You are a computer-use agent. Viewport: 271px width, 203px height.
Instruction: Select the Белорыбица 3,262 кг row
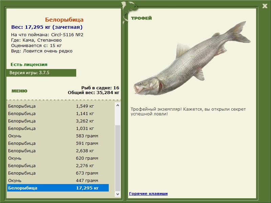point(58,121)
